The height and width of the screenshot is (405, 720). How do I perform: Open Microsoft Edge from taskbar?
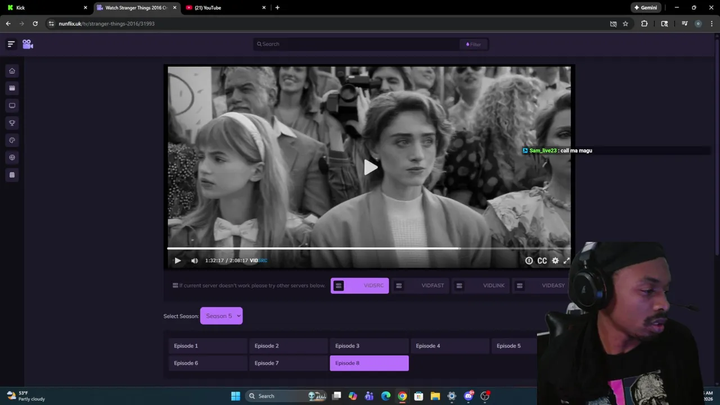click(x=386, y=396)
